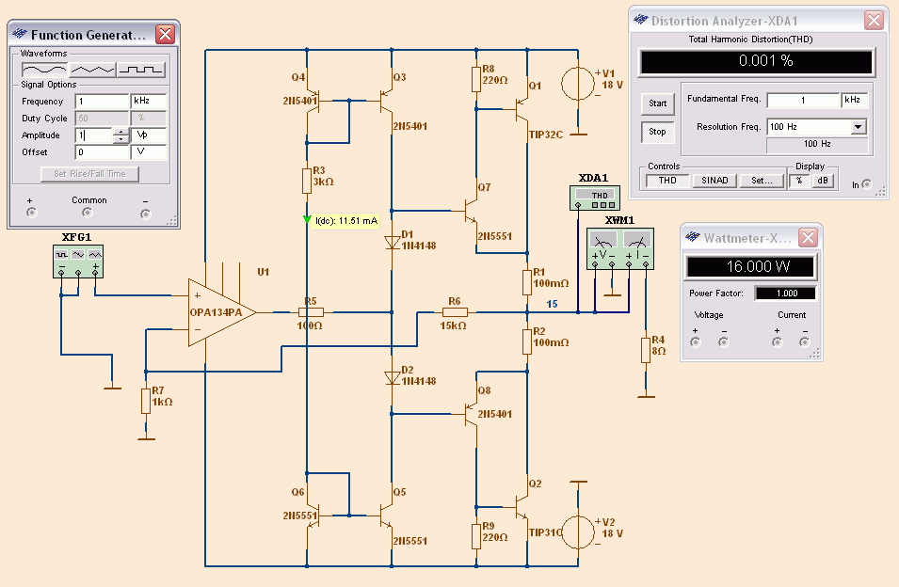
Task: Select resistor R8 220Ω
Action: click(476, 79)
